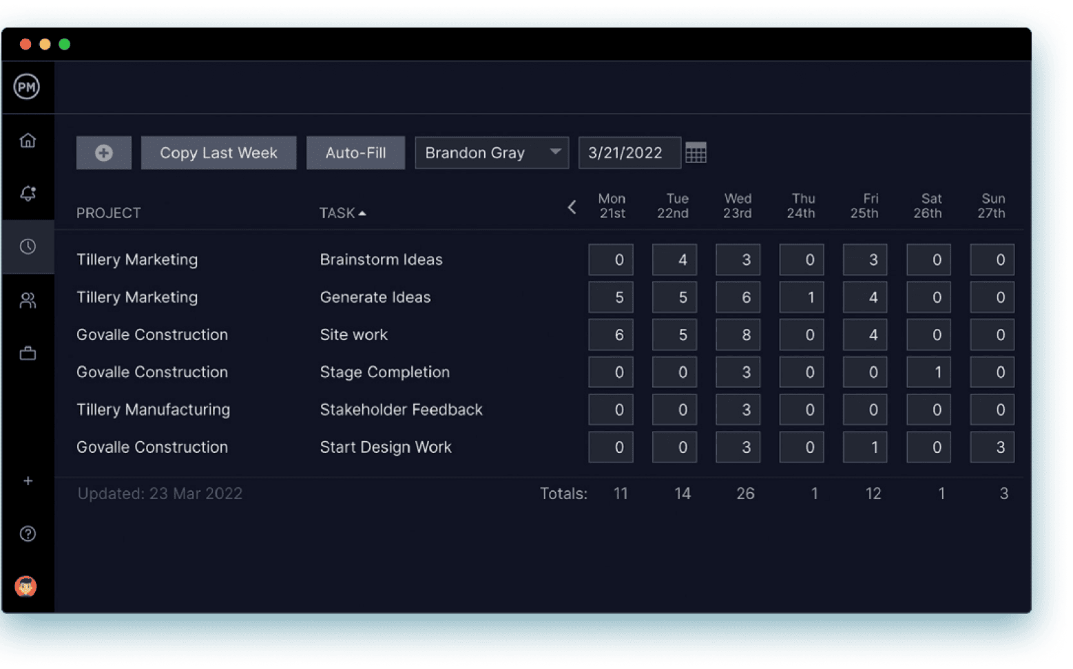Click the plus icon in the sidebar
Screen dimensions: 1073x669
(28, 480)
